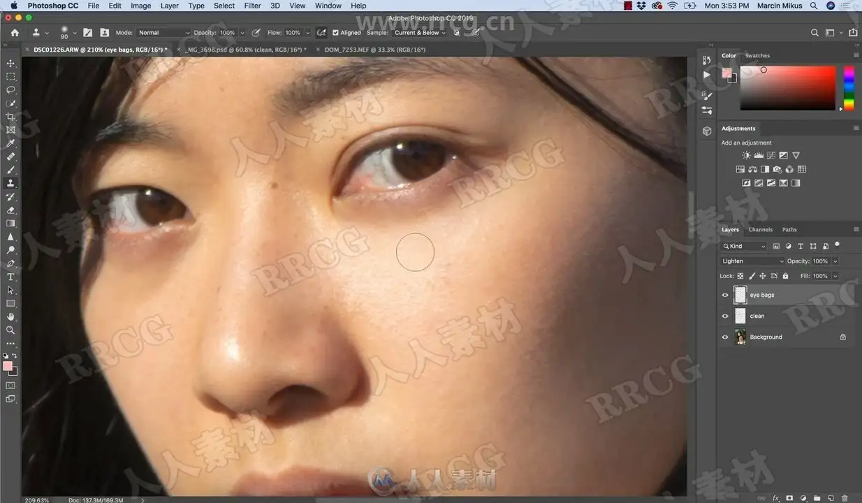Screen dimensions: 862x503
Task: Open the Layer menu
Action: coord(170,6)
